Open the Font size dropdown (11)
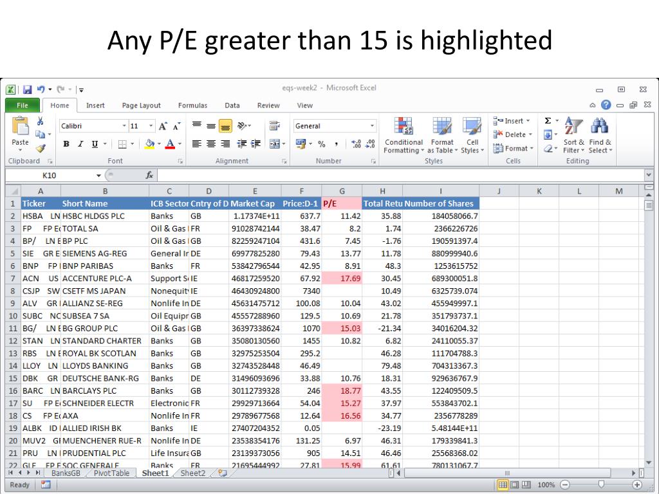 151,126
